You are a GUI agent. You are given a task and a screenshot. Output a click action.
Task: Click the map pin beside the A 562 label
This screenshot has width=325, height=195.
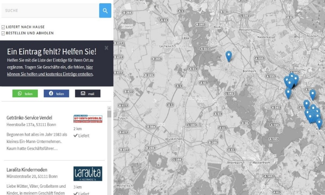click(306, 104)
